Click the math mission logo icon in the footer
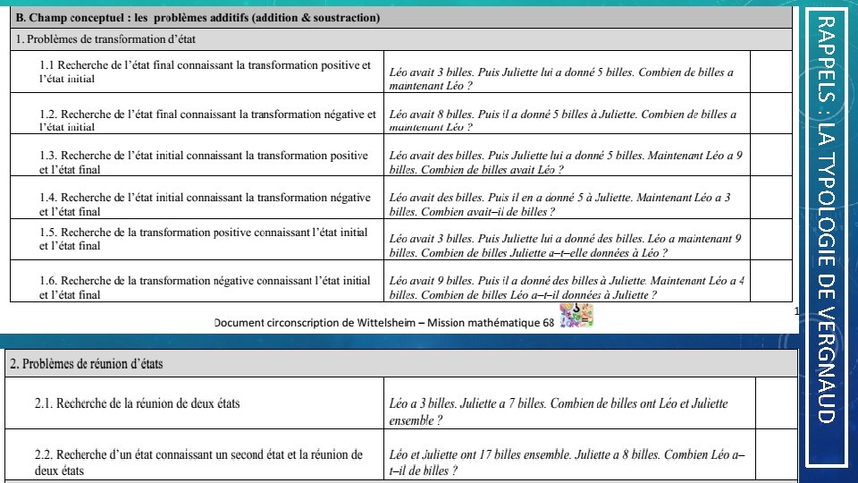The height and width of the screenshot is (483, 858). 576,316
